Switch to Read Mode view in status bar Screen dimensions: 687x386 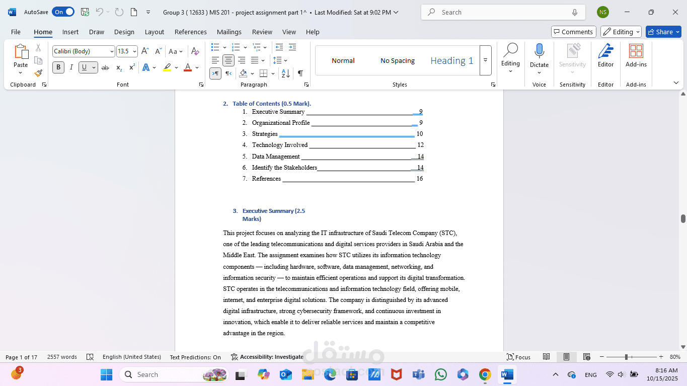546,357
